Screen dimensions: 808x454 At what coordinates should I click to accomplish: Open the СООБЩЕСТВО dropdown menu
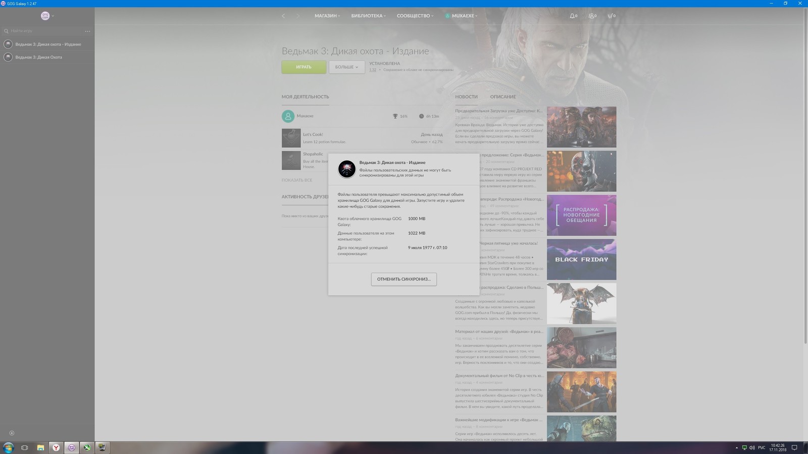click(x=415, y=16)
